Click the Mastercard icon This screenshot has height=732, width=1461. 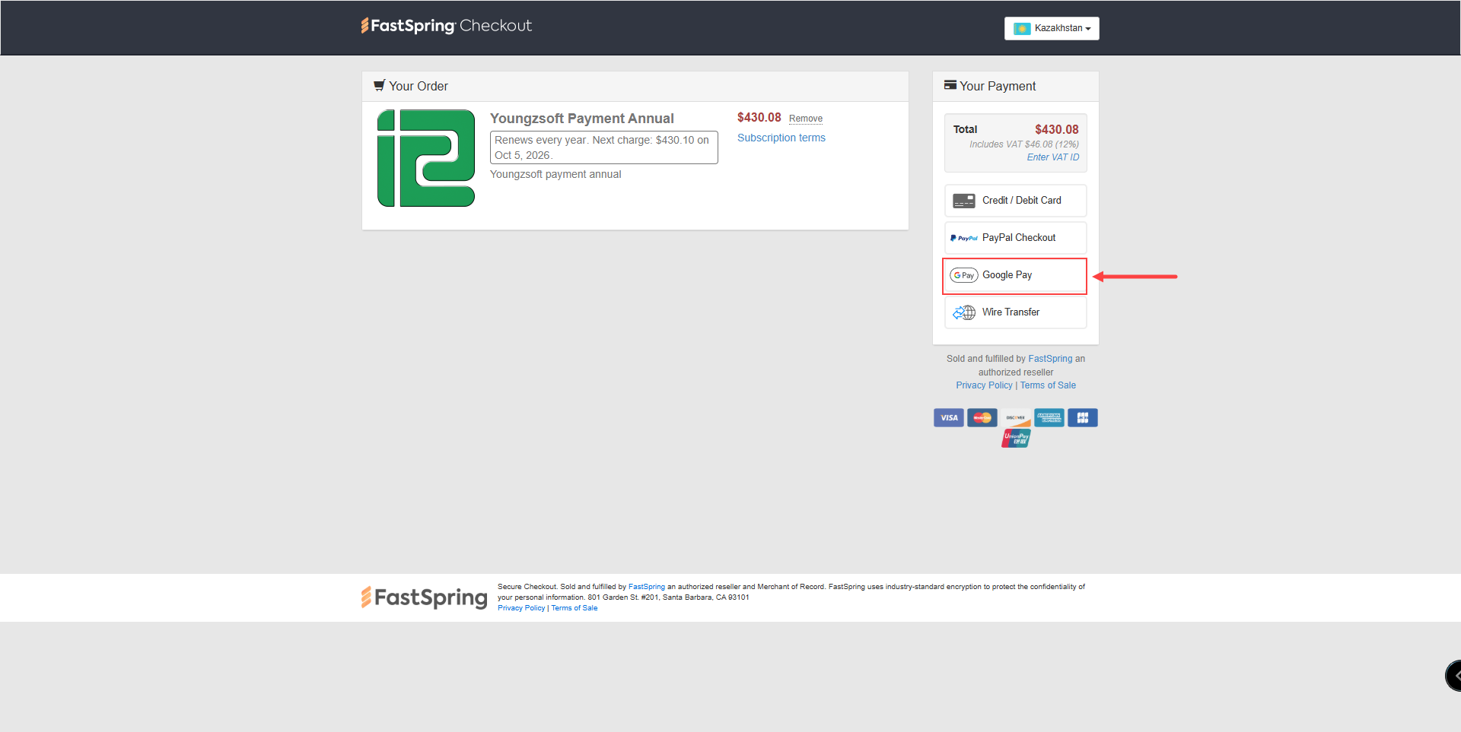pos(982,417)
